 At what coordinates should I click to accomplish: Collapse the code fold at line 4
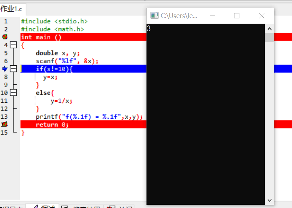pos(13,45)
